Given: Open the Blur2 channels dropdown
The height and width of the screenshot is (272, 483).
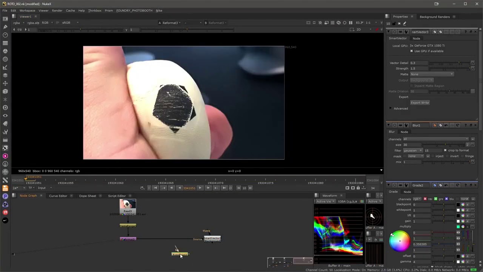Looking at the screenshot, I should [435, 139].
